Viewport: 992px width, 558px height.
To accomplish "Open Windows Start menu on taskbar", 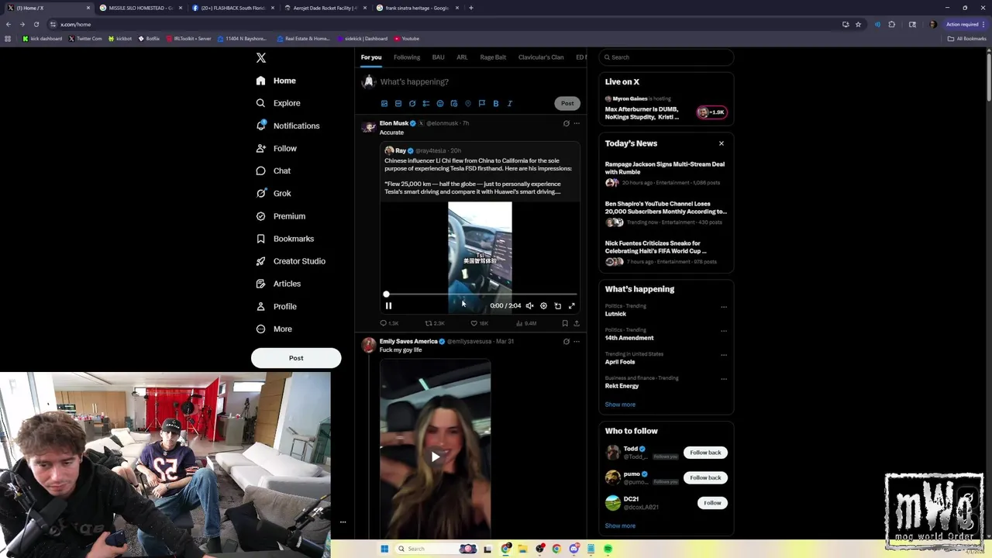I will 384,549.
